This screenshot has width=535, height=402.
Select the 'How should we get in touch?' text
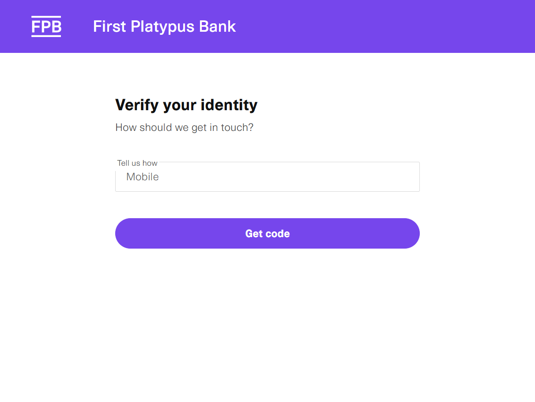coord(185,127)
